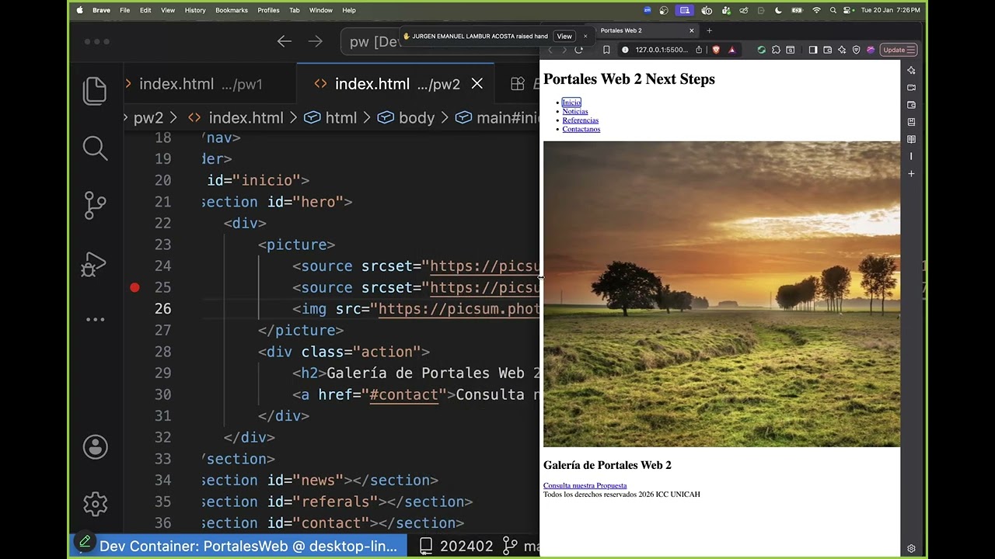Reload the Brave browser page
This screenshot has height=559, width=995.
pos(578,50)
